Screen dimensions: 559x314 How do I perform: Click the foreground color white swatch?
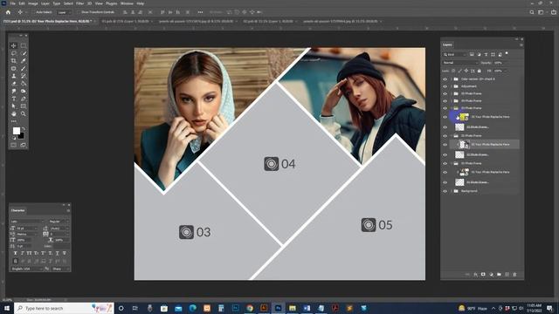tap(16, 131)
